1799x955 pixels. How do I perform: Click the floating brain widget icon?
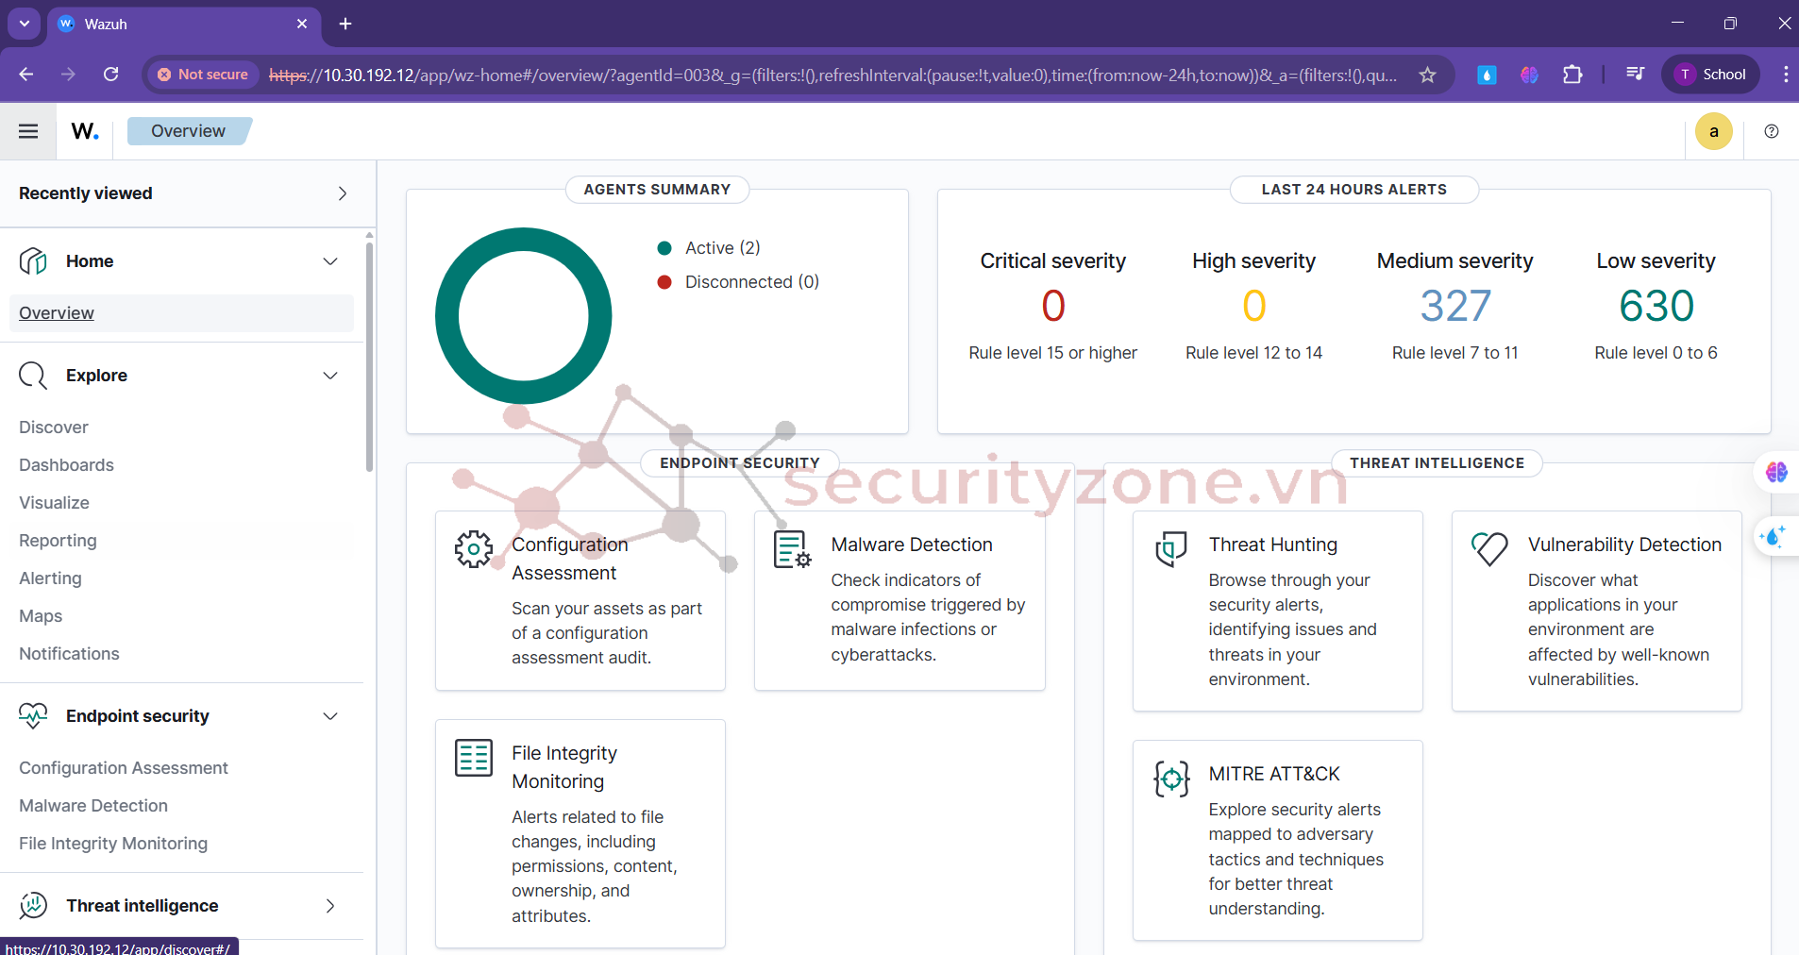click(1776, 472)
